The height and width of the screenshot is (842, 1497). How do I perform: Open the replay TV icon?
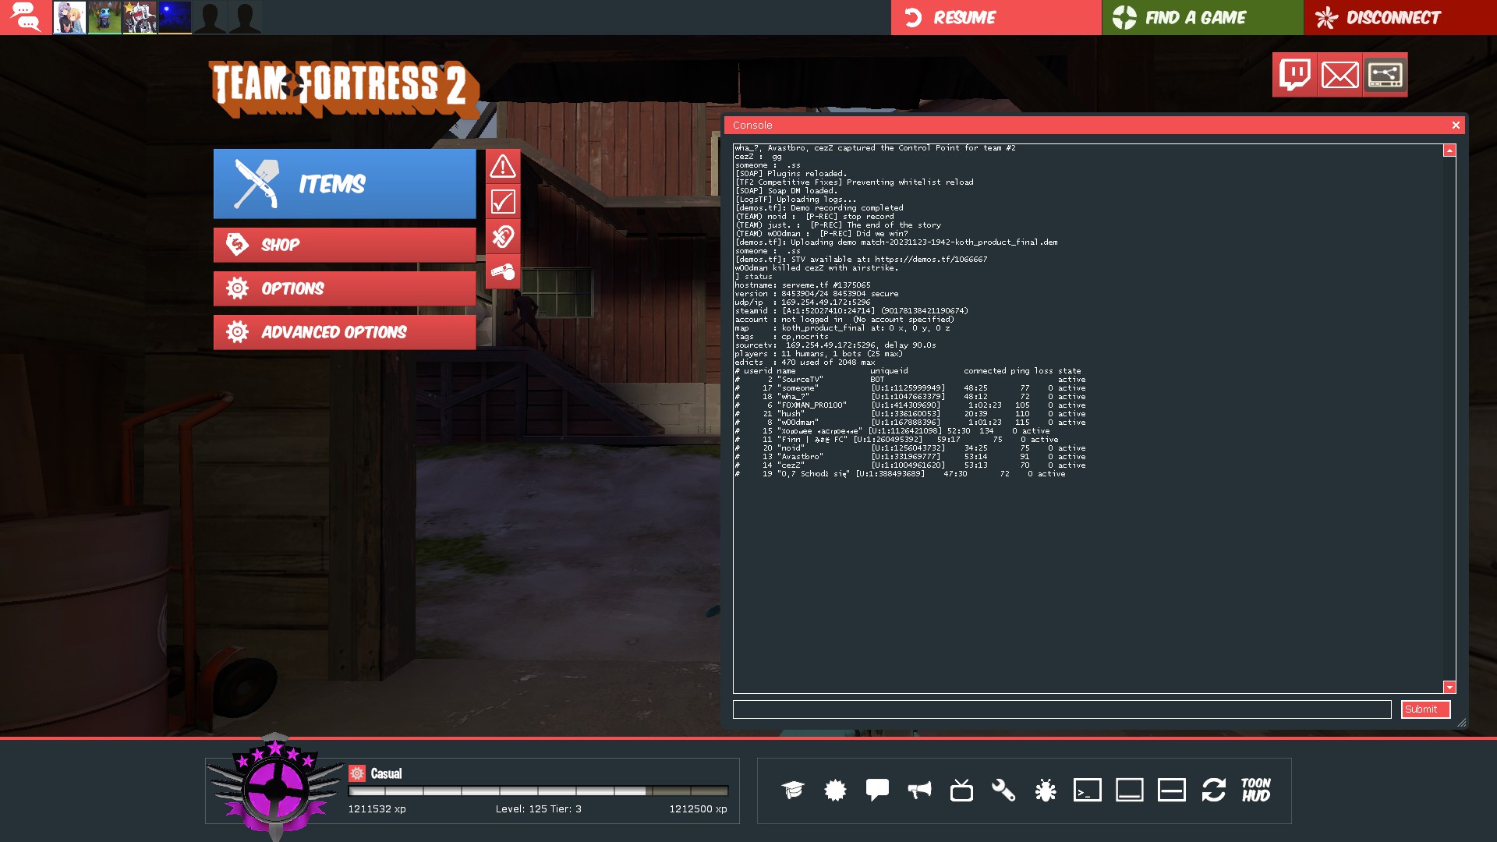961,790
